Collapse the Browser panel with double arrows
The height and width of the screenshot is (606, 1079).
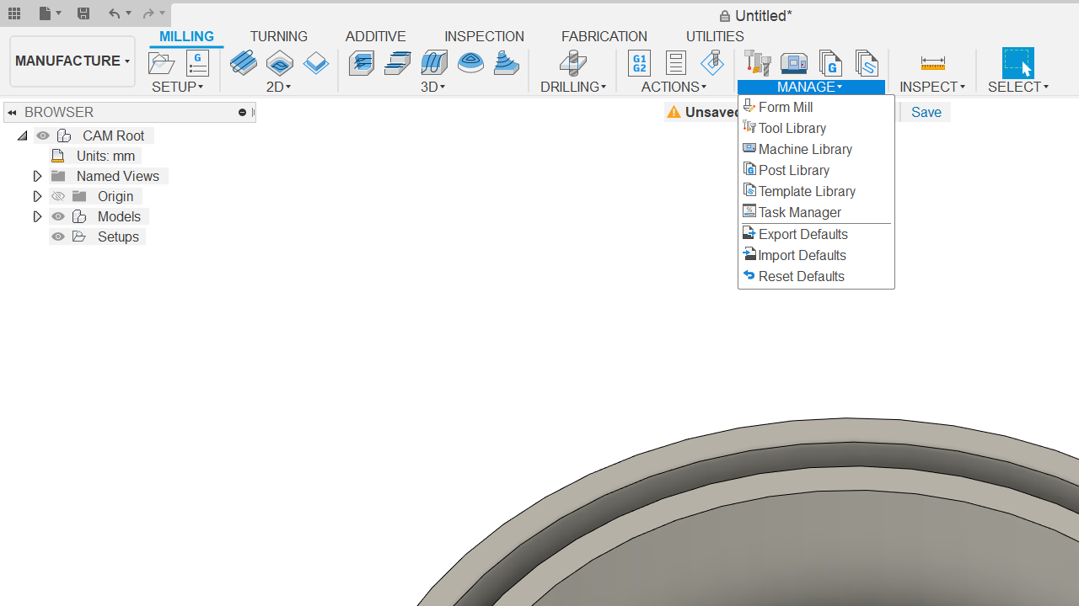click(x=13, y=112)
